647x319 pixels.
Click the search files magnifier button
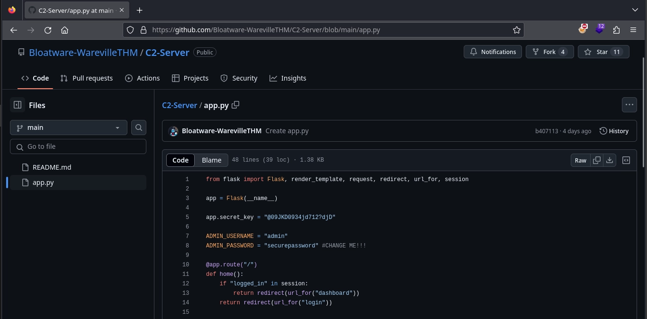pyautogui.click(x=139, y=128)
